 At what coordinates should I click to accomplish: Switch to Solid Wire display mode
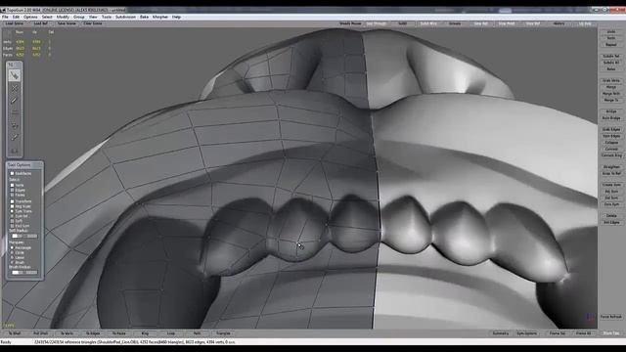428,23
